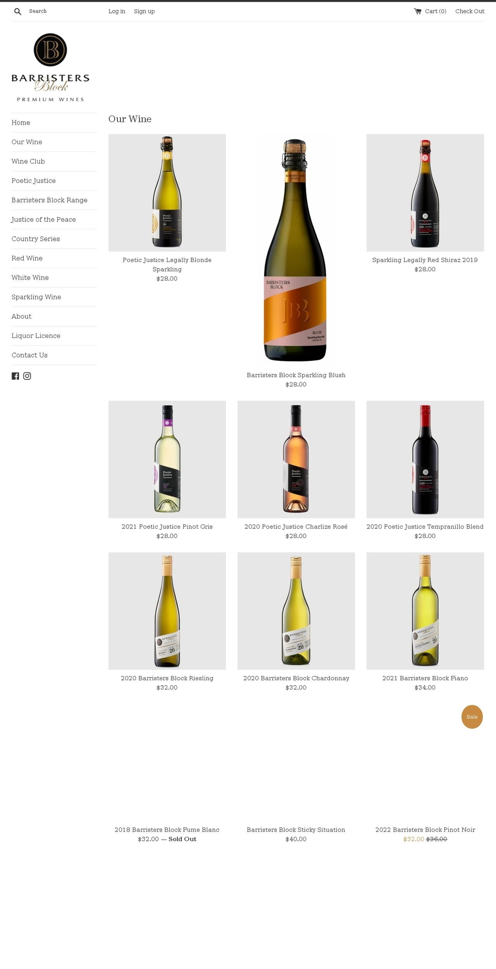Click the 2021 Barristers Block Fiano title

coord(425,678)
